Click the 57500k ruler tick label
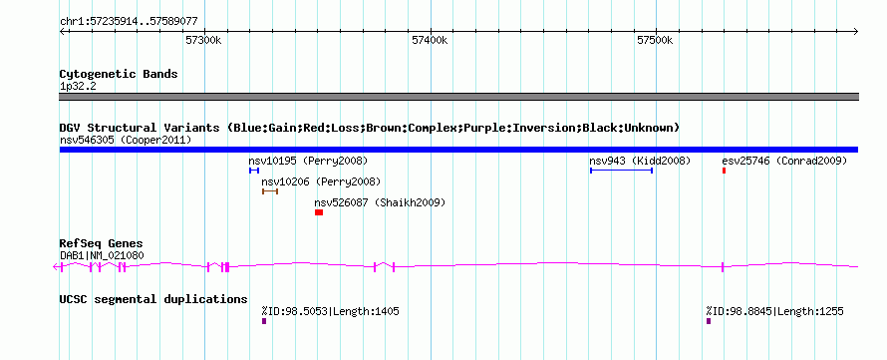887x360 pixels. 655,41
